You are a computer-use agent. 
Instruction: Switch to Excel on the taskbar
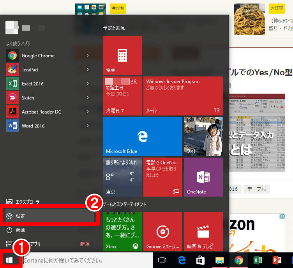pos(258,260)
